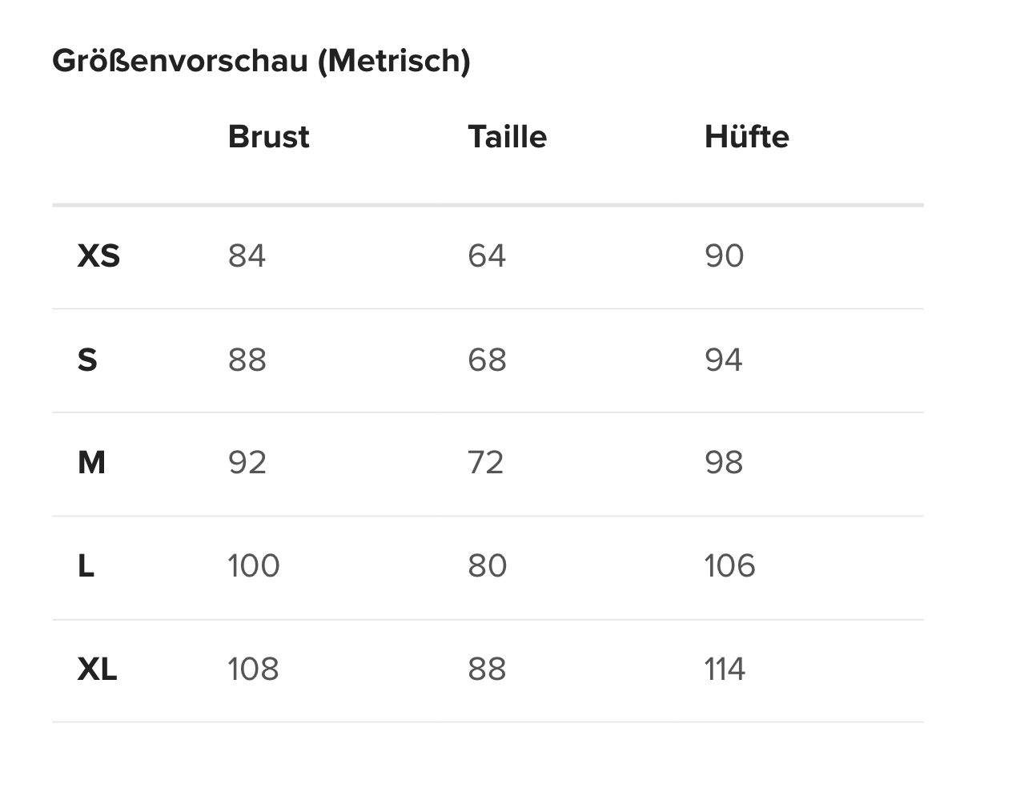Click the XS Taille value 64
This screenshot has height=788, width=1036.
pyautogui.click(x=487, y=256)
